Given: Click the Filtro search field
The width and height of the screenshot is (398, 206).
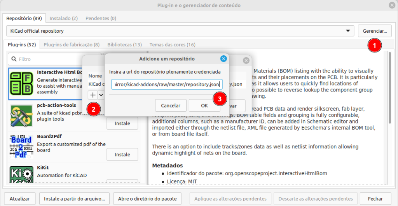Looking at the screenshot, I should (x=54, y=59).
